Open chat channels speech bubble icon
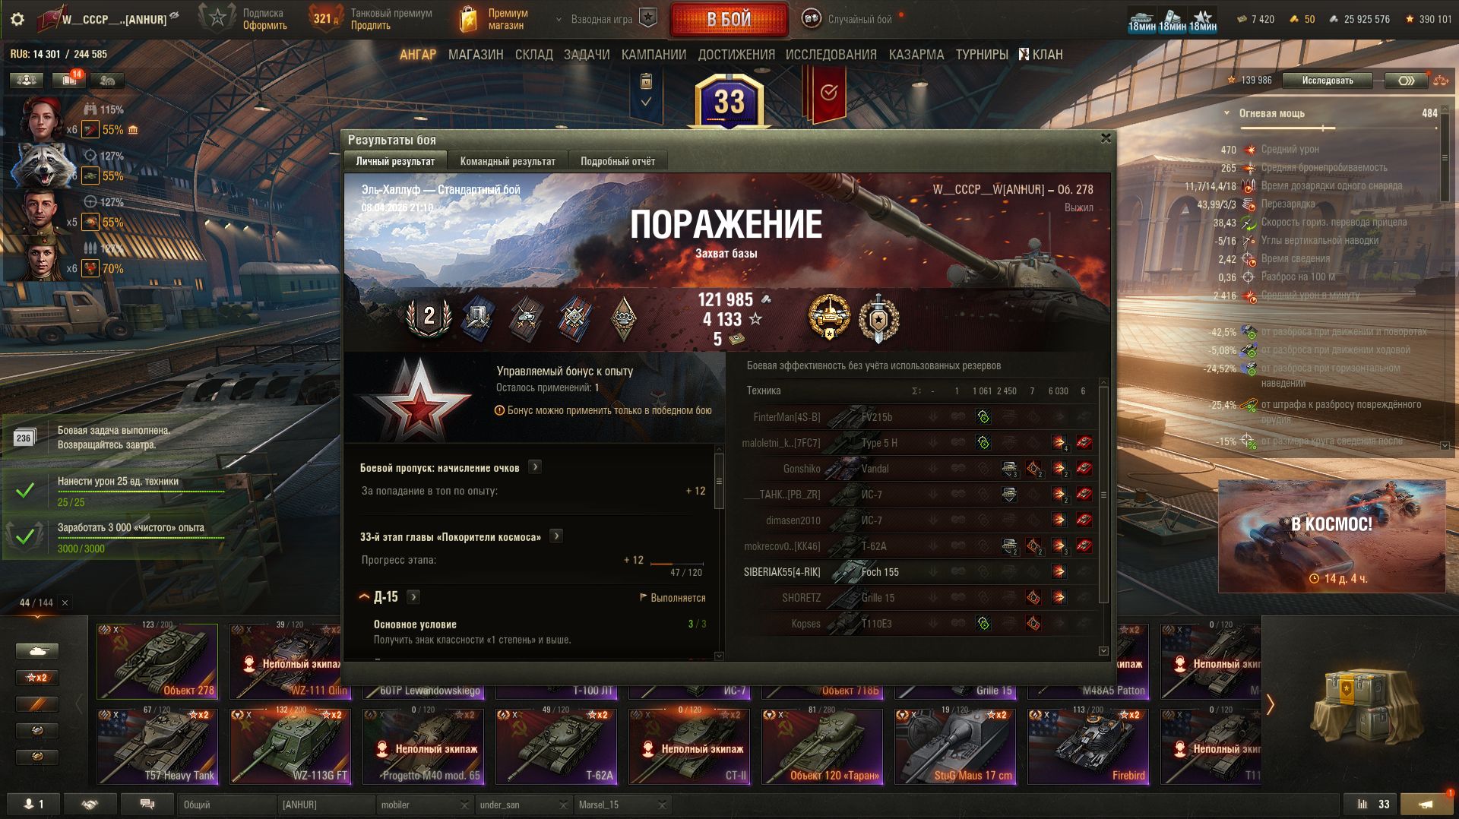The height and width of the screenshot is (819, 1459). (x=147, y=804)
